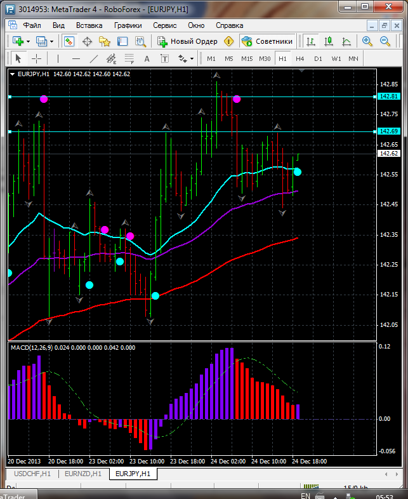Open the Navigator folder icon
The height and width of the screenshot is (499, 408).
pyautogui.click(x=105, y=41)
